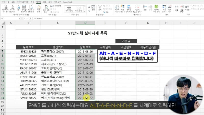The height and width of the screenshot is (115, 204).
Task: Import data From Web
Action: 18,8
